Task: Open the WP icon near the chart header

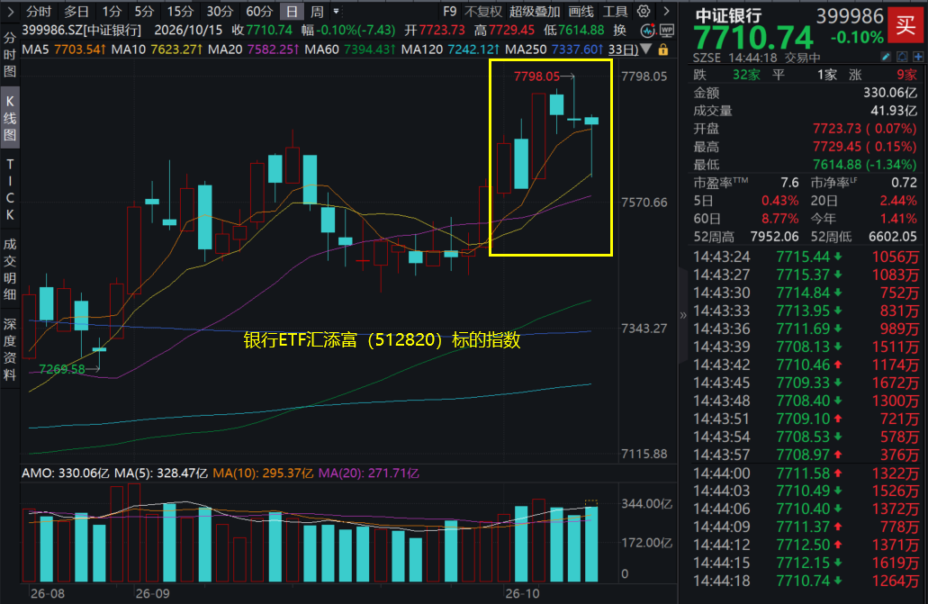Action: [667, 31]
